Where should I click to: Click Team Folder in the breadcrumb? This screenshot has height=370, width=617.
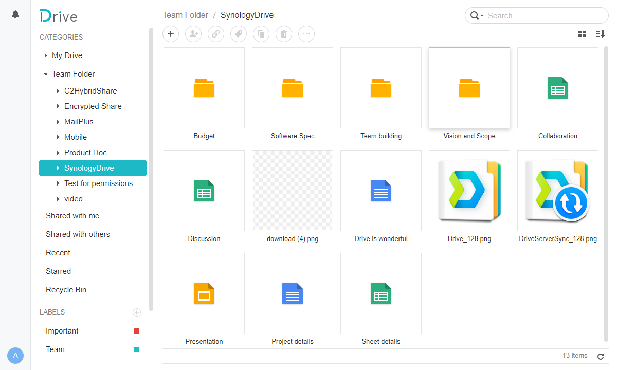pyautogui.click(x=185, y=15)
